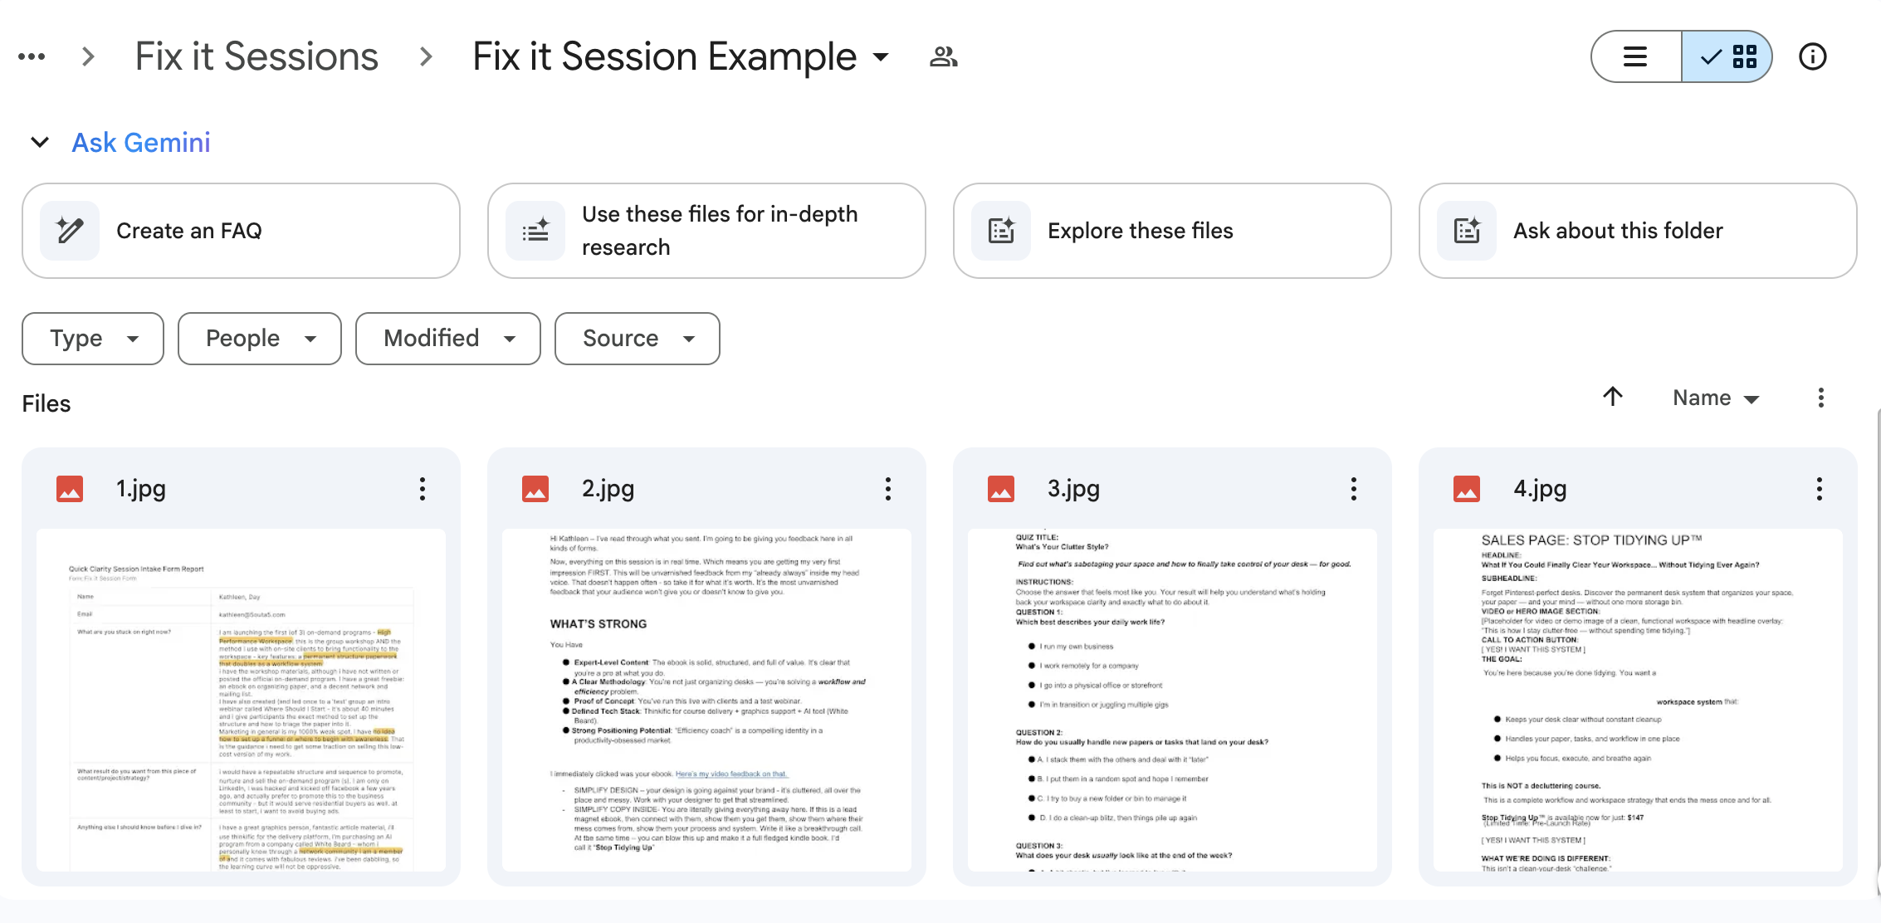The width and height of the screenshot is (1881, 923).
Task: Open the Files section more options icon
Action: [x=1821, y=398]
